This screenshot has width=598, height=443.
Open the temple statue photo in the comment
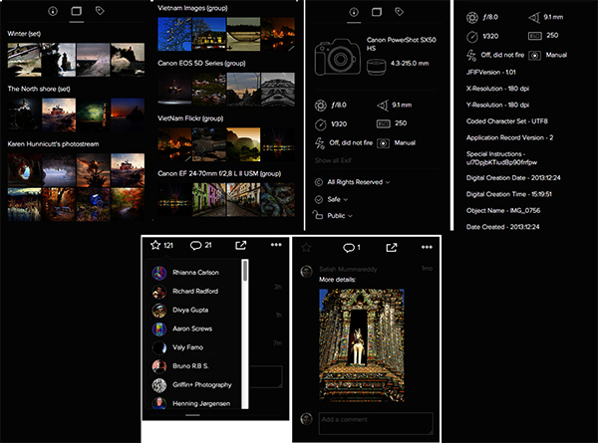[362, 345]
